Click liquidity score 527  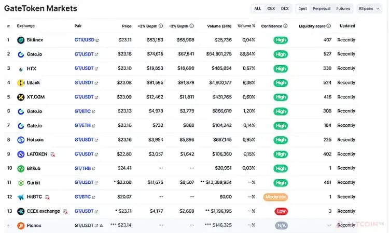tap(327, 54)
